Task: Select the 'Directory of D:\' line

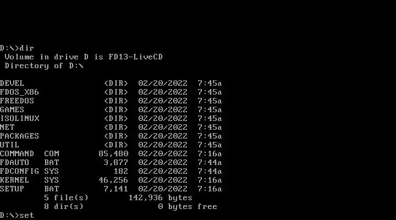Action: click(x=44, y=66)
